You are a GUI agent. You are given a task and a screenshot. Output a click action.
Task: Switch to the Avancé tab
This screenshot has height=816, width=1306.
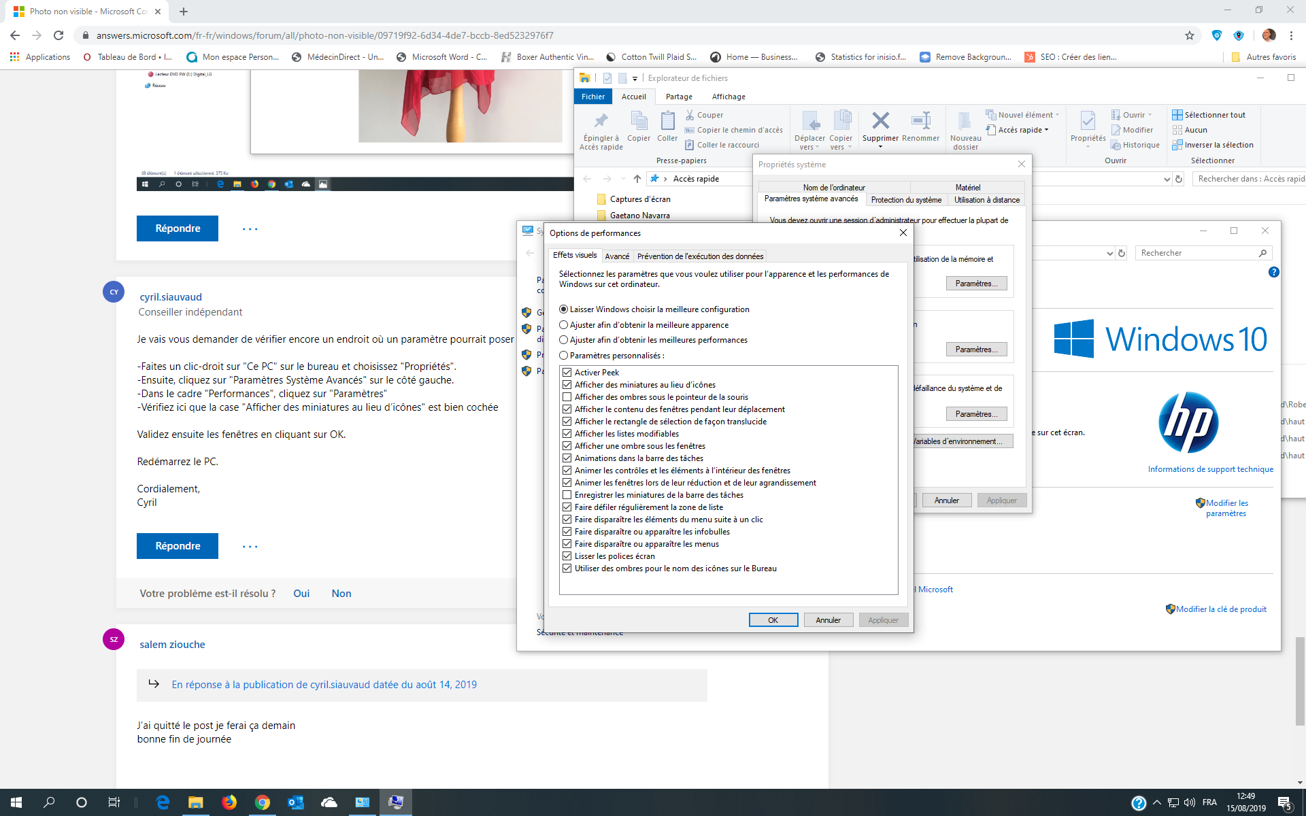click(x=616, y=256)
